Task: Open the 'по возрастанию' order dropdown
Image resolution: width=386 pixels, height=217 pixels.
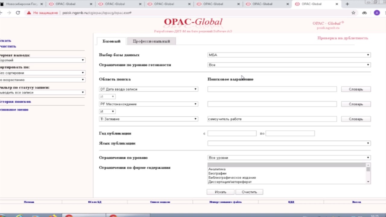Action: click(42, 80)
